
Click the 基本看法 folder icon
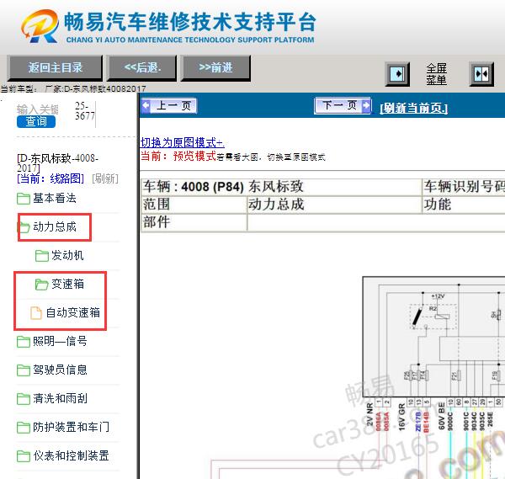point(24,199)
